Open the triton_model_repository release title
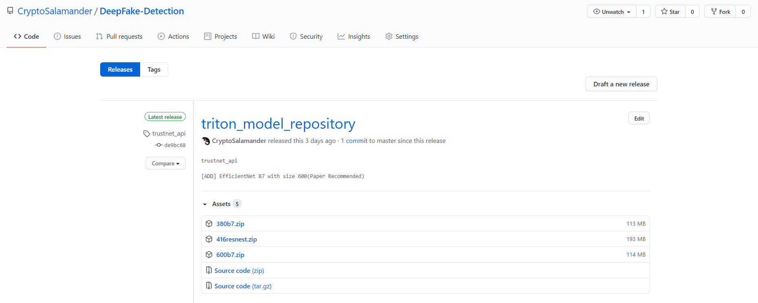Image resolution: width=758 pixels, height=303 pixels. (278, 123)
